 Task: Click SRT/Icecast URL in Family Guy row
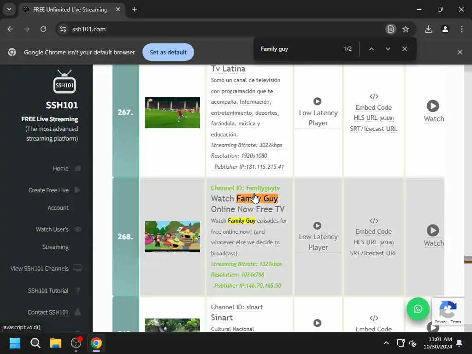coord(373,253)
